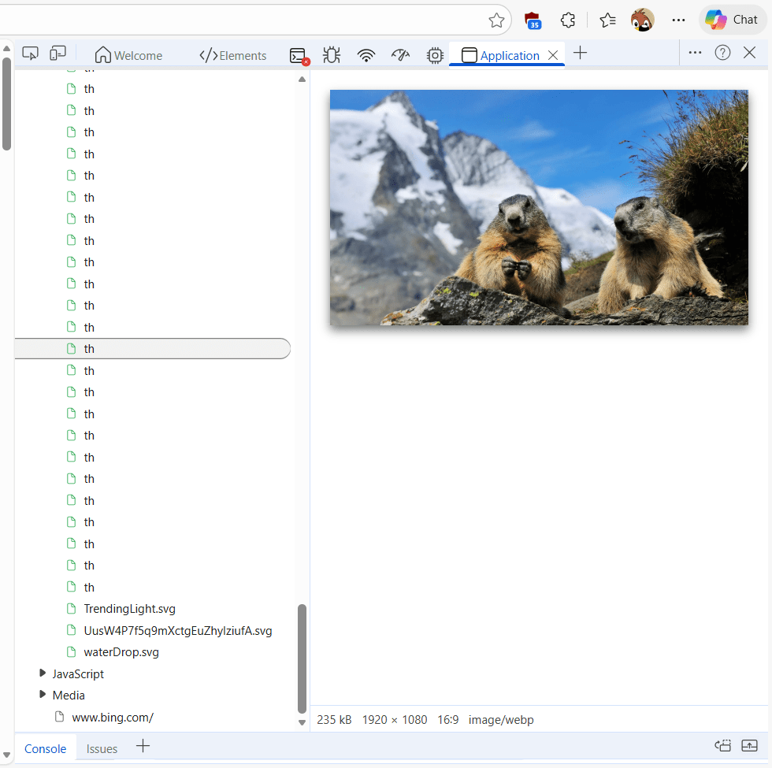
Task: Open DevTools help question mark
Action: click(x=722, y=53)
